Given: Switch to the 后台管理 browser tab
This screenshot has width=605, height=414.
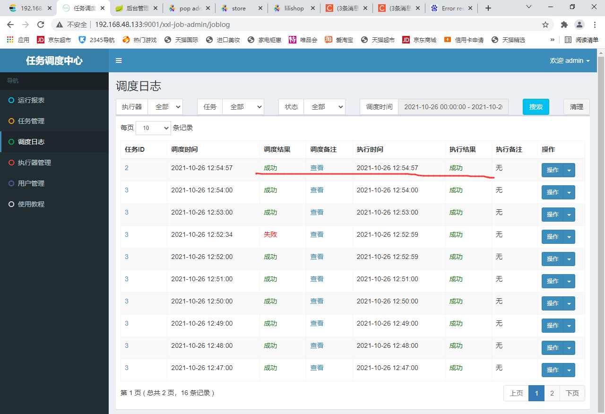Looking at the screenshot, I should click(x=137, y=8).
